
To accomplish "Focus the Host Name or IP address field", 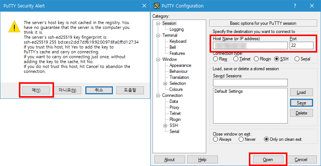I will click(250, 45).
